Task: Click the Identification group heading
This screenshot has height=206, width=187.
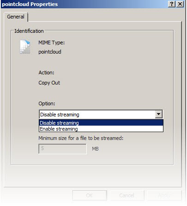Action: tap(29, 31)
